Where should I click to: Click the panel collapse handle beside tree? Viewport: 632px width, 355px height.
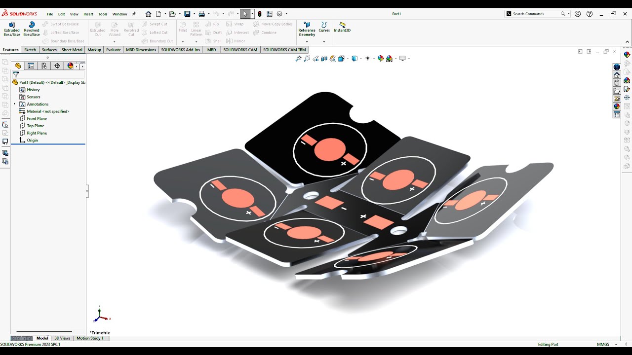tap(87, 191)
